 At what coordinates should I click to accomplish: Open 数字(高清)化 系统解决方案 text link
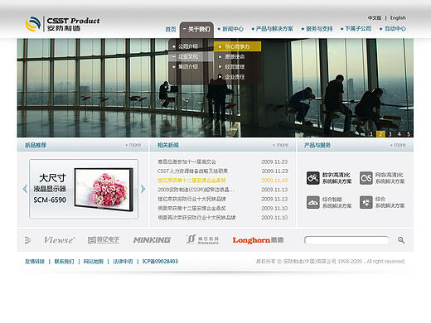pos(337,178)
